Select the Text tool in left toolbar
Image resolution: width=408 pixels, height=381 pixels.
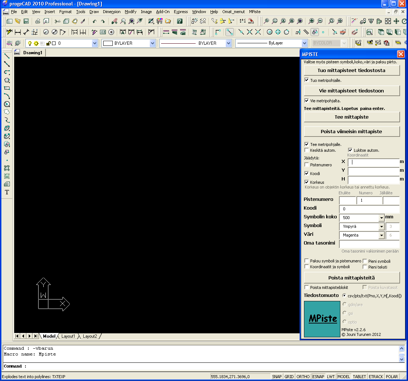pos(7,192)
